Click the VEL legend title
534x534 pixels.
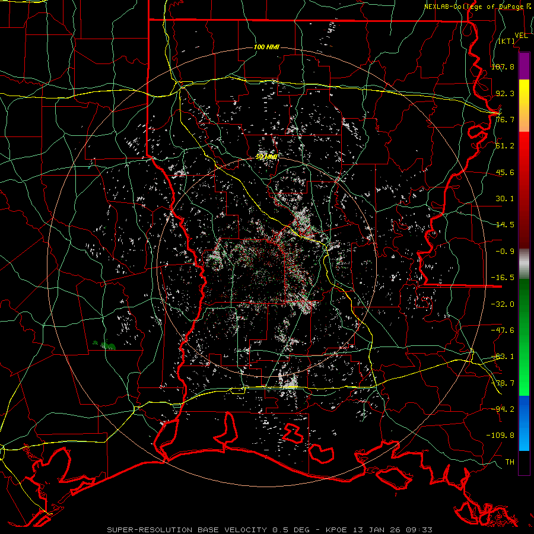[521, 36]
